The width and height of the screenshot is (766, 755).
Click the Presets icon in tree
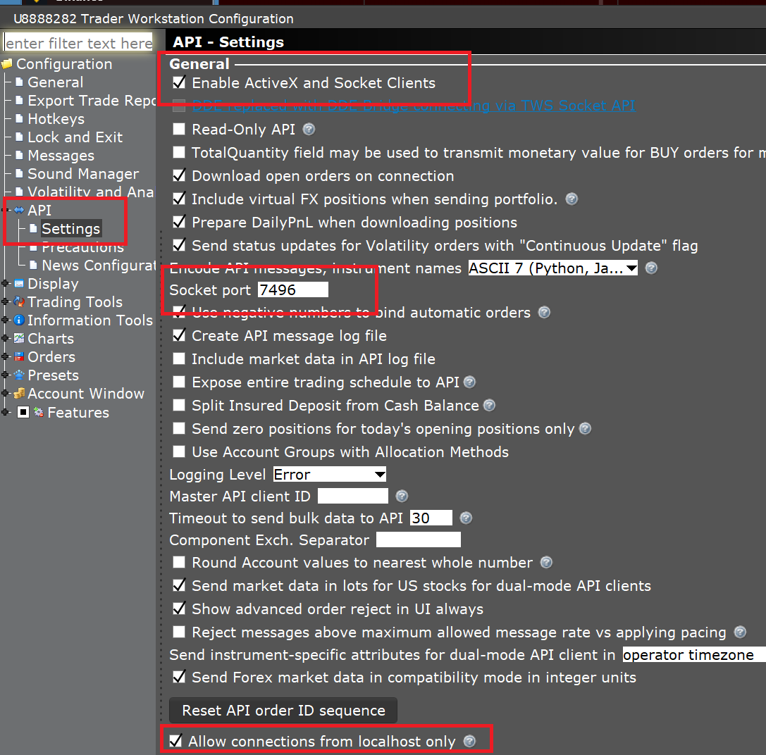coord(19,375)
